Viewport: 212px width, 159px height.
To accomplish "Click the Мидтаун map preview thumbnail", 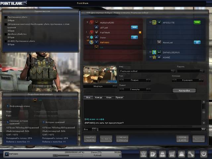I will click(100, 75).
